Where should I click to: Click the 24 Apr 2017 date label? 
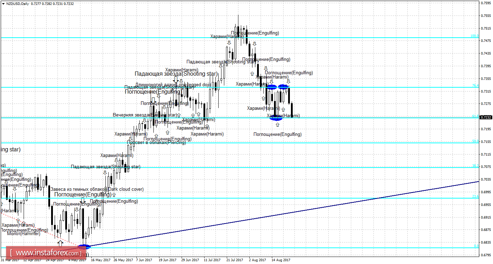coord(55,260)
